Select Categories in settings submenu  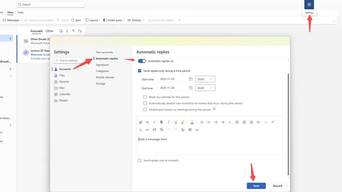pos(102,71)
